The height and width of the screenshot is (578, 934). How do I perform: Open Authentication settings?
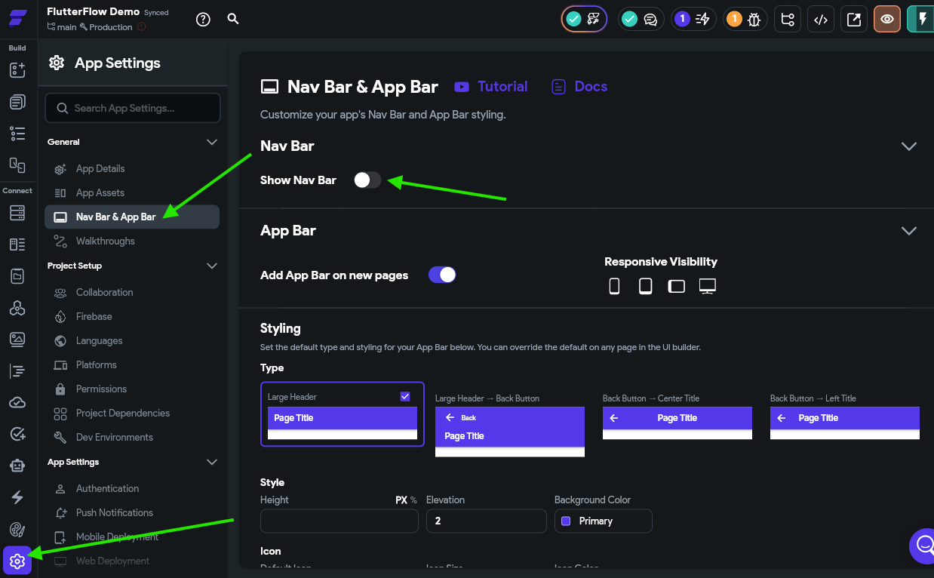pyautogui.click(x=132, y=488)
